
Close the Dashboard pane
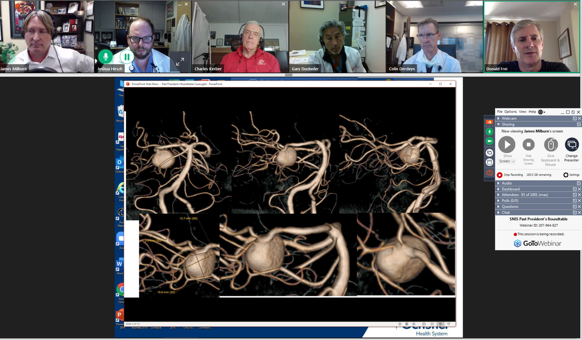(x=579, y=189)
